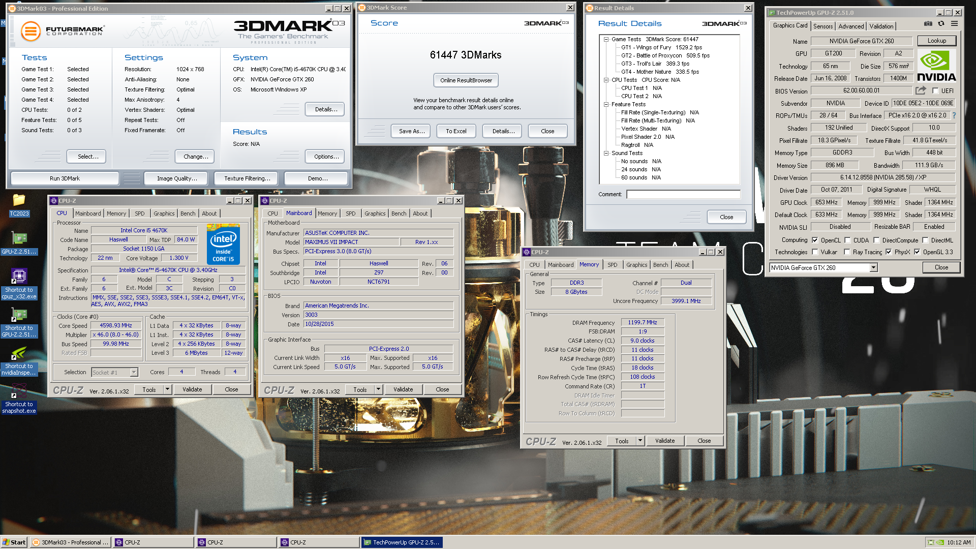976x549 pixels.
Task: Click the Futuremark orange logo icon
Action: pyautogui.click(x=30, y=31)
